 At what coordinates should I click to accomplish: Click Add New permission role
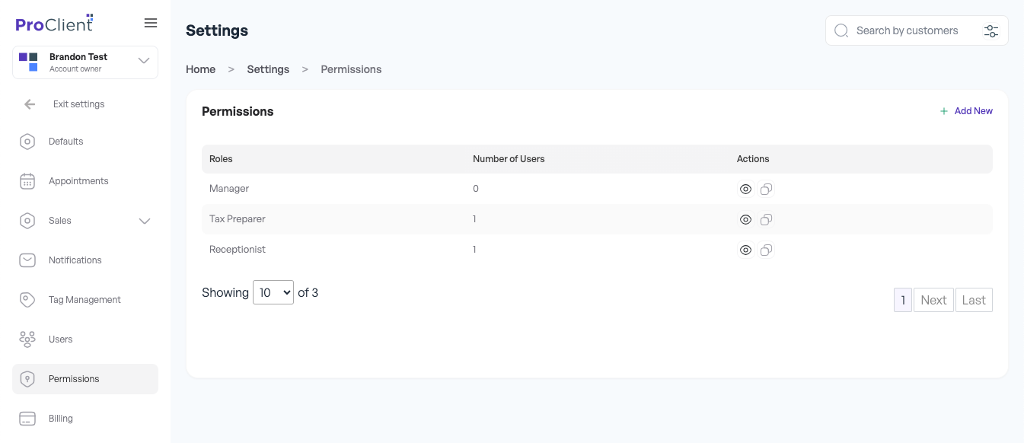[x=966, y=111]
